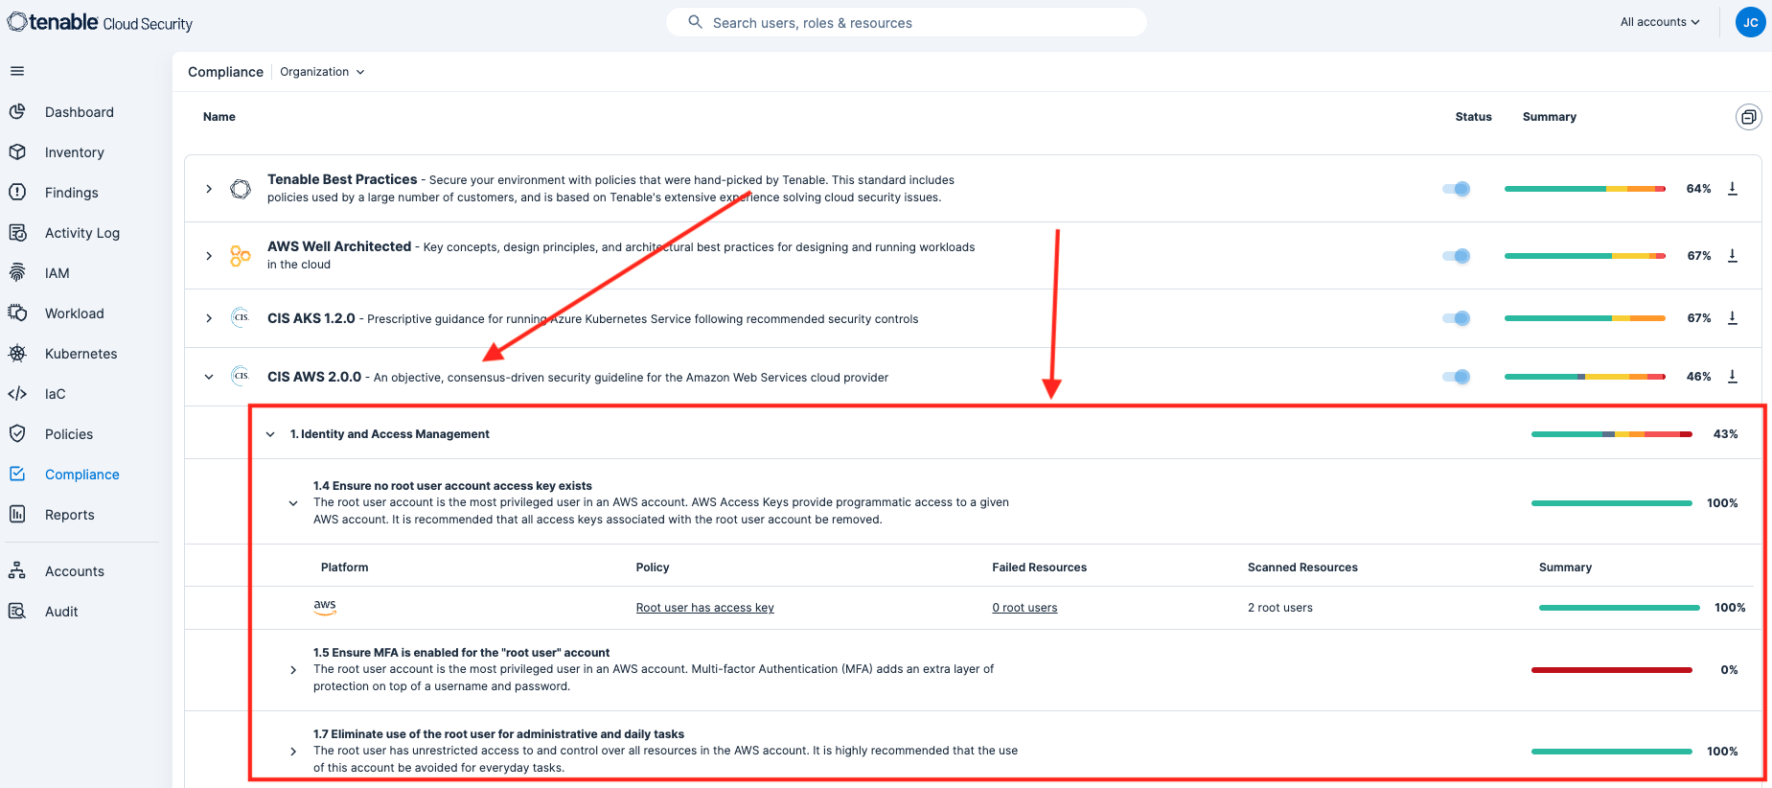Screen dimensions: 1772x788
Task: Collapse control 1.4 root access key
Action: pyautogui.click(x=293, y=503)
